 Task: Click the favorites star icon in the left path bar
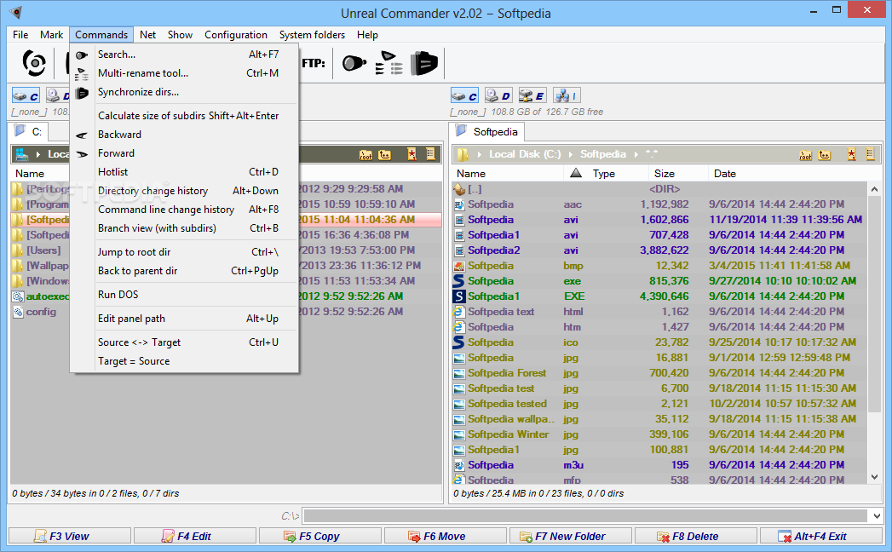click(x=411, y=154)
